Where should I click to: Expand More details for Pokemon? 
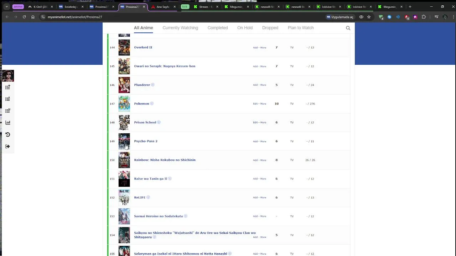(x=263, y=104)
